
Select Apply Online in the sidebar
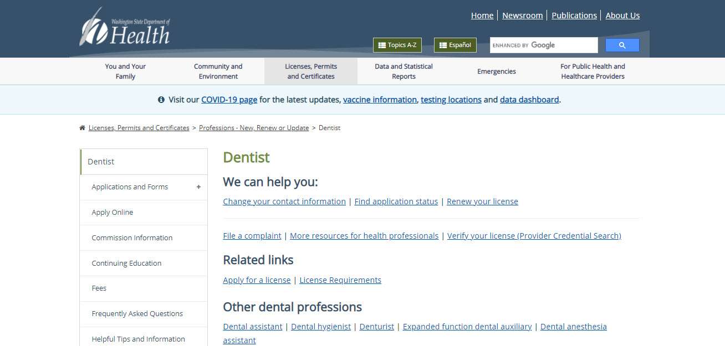[x=112, y=212]
